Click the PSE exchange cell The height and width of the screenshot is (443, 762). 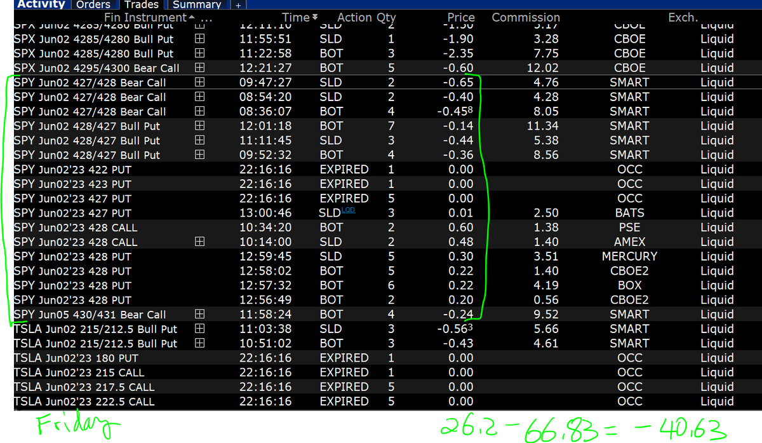point(629,228)
